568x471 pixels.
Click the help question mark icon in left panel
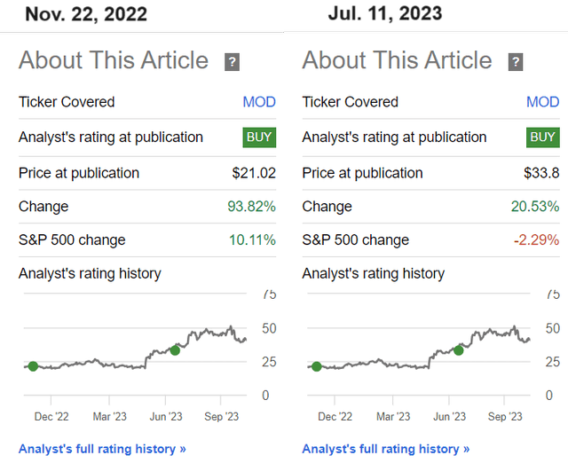point(233,62)
